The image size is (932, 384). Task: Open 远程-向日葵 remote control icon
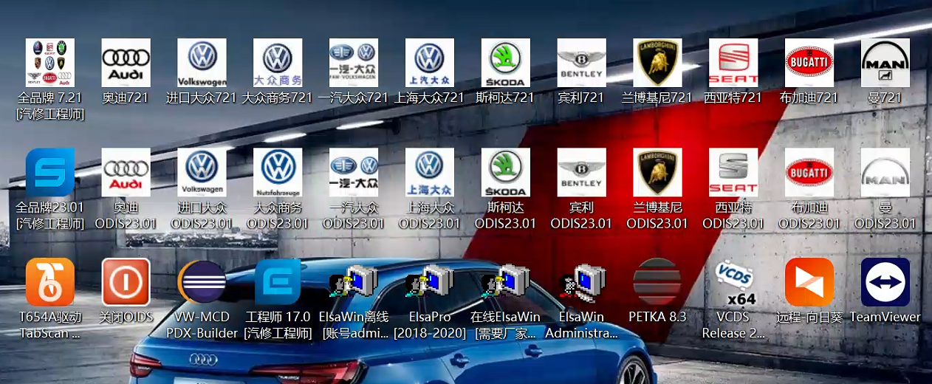coord(809,282)
